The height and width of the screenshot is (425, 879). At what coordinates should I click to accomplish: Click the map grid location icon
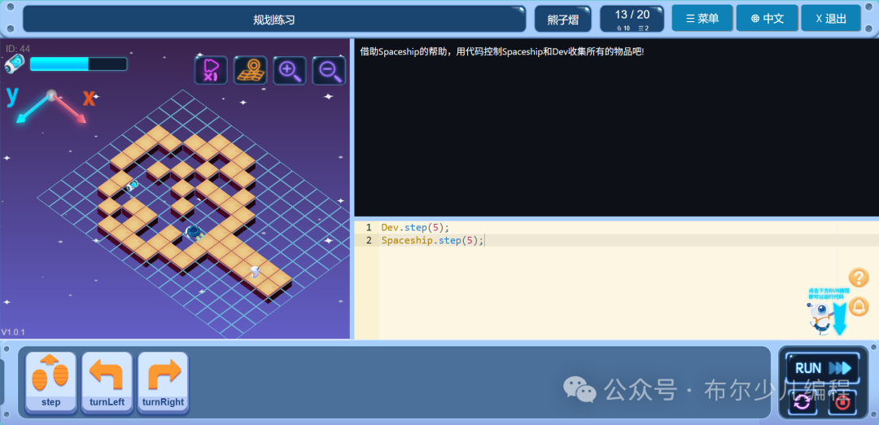click(x=250, y=70)
